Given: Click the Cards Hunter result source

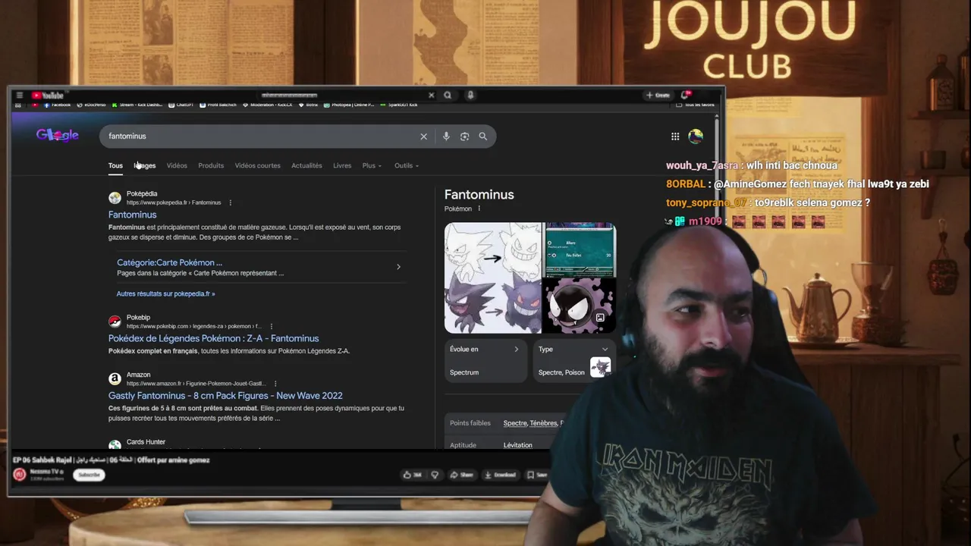Looking at the screenshot, I should [146, 441].
